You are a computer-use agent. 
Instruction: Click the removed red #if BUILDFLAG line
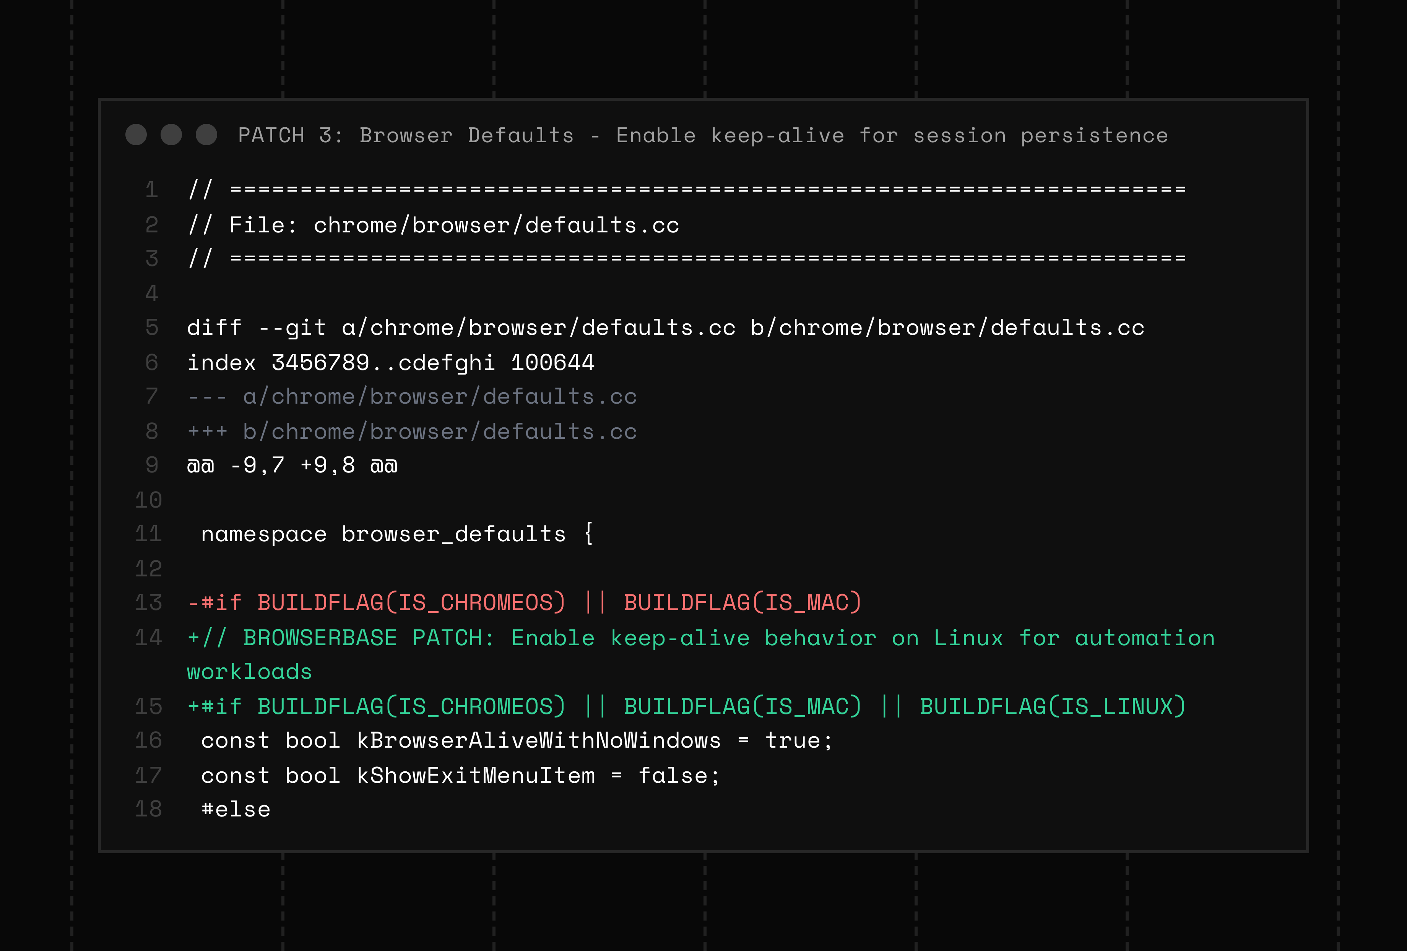pos(524,603)
